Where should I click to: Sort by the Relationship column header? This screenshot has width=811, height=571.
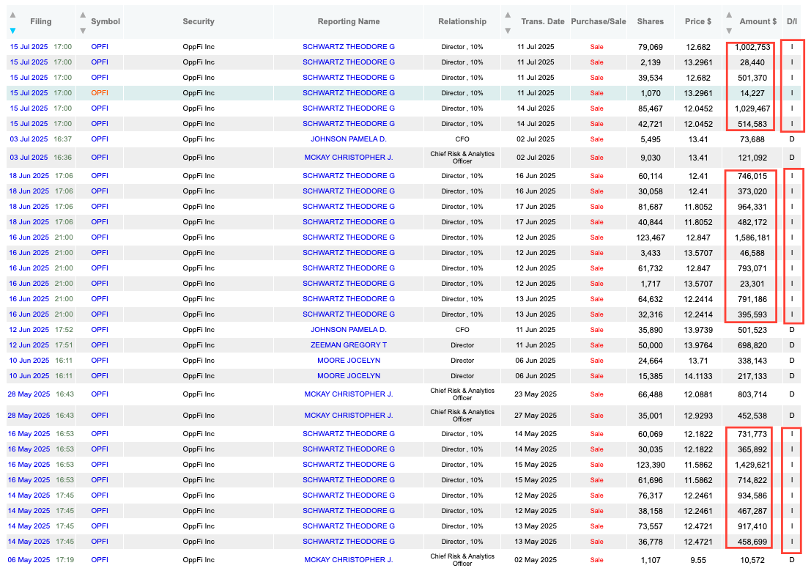click(462, 21)
